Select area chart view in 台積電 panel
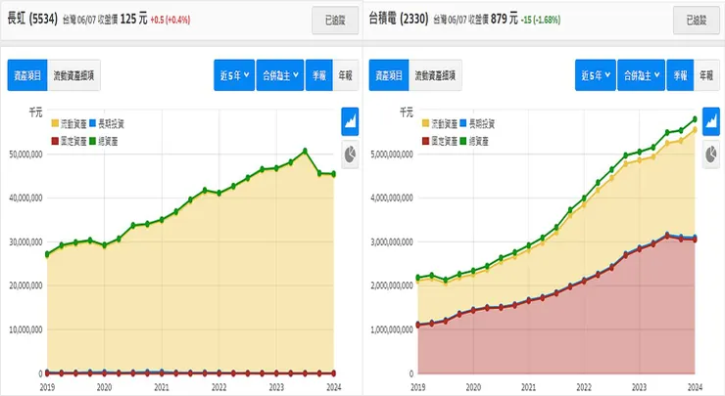The width and height of the screenshot is (725, 396). point(711,121)
